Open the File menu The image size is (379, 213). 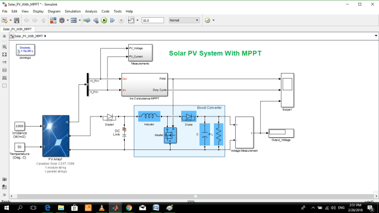coord(4,11)
